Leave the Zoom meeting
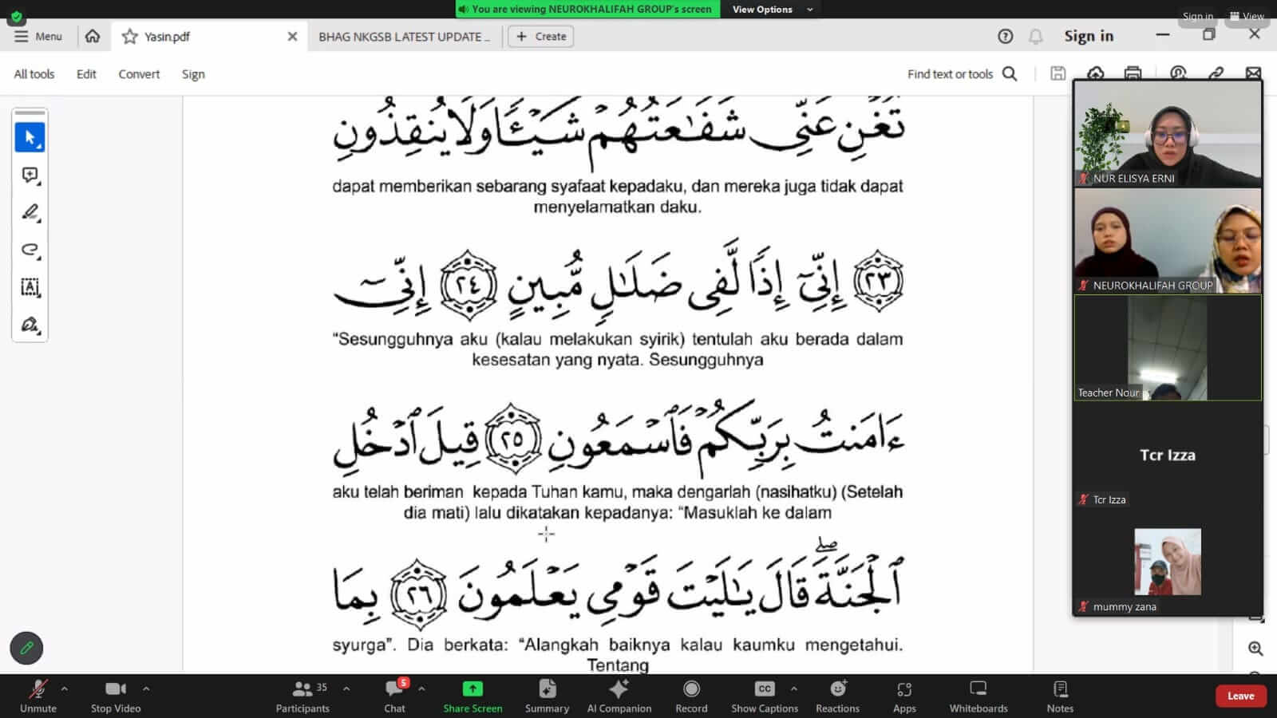 point(1240,696)
